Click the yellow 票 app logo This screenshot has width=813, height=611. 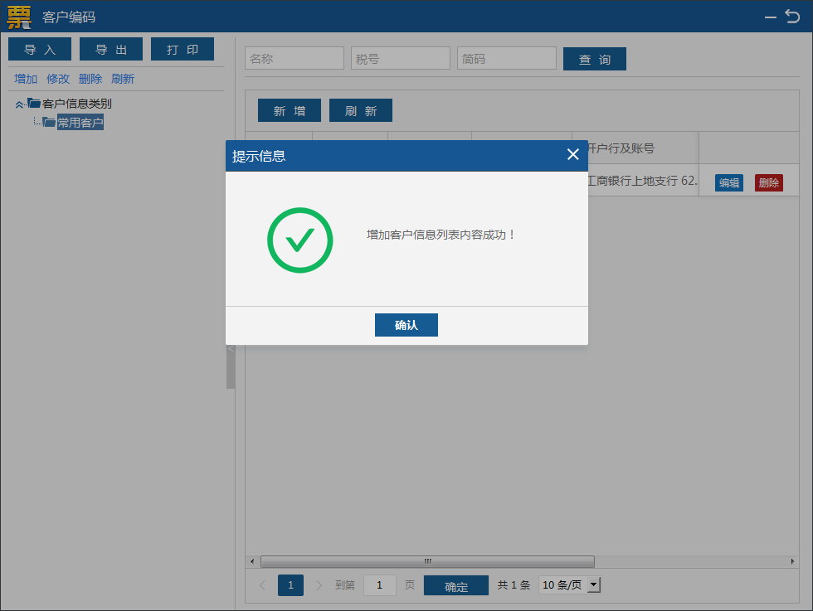tap(19, 17)
